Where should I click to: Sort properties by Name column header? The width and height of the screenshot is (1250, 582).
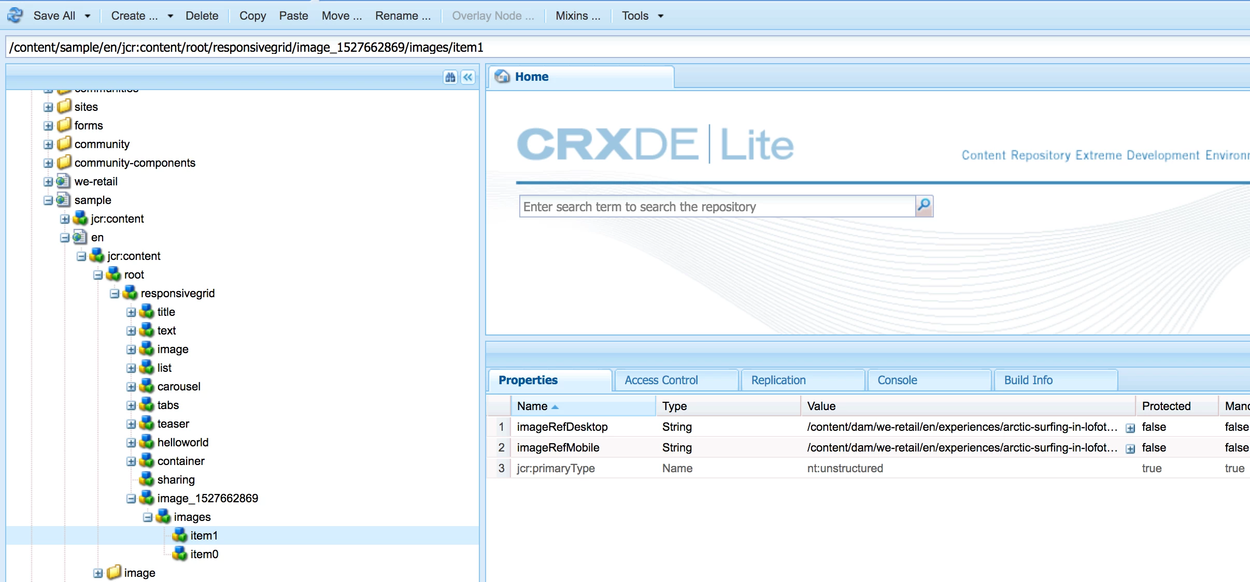click(532, 406)
